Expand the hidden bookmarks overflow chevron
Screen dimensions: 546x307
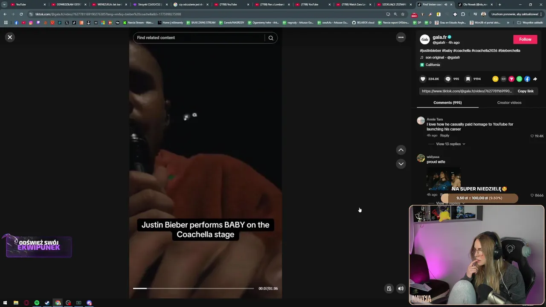click(x=508, y=23)
